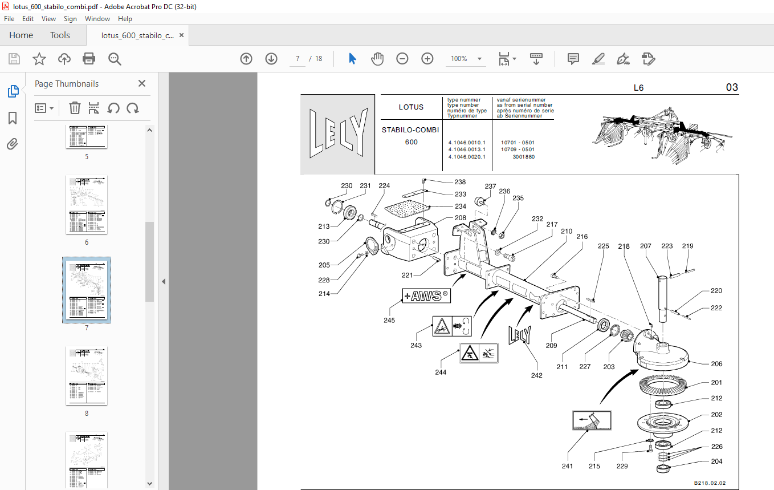
Task: Open the Sign menu
Action: (x=70, y=19)
